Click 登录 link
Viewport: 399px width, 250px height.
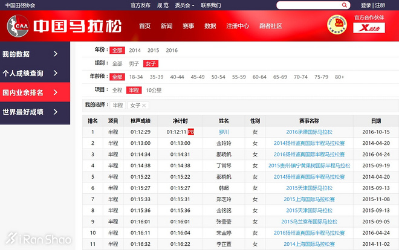coord(366,5)
